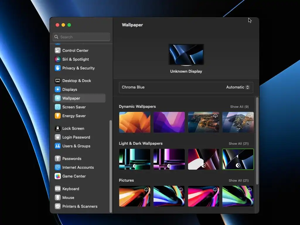Click the Energy Saver label
Image resolution: width=300 pixels, height=225 pixels.
(74, 116)
